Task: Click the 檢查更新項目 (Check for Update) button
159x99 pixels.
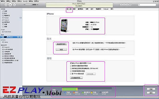Action: 61,44
